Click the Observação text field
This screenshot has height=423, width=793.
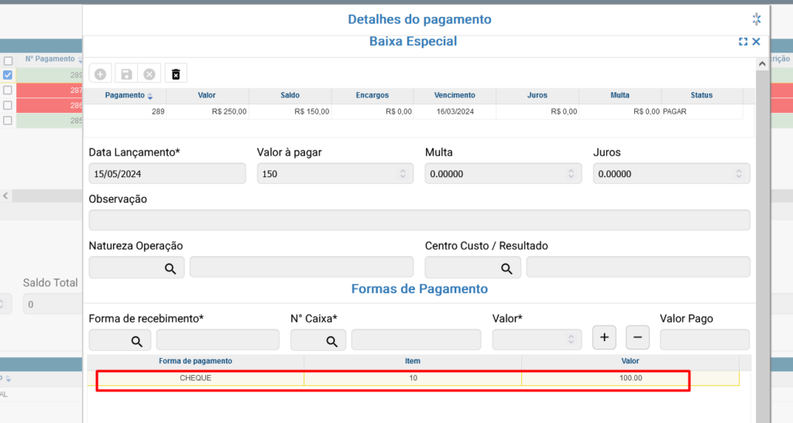(x=419, y=220)
